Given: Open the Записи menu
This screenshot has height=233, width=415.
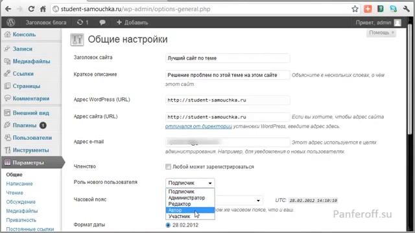Looking at the screenshot, I should (x=23, y=49).
